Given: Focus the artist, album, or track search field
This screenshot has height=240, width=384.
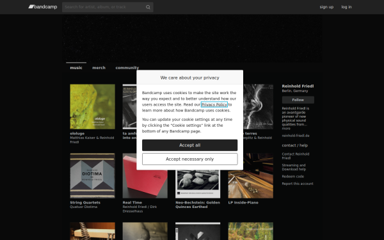Looking at the screenshot, I should pyautogui.click(x=108, y=7).
